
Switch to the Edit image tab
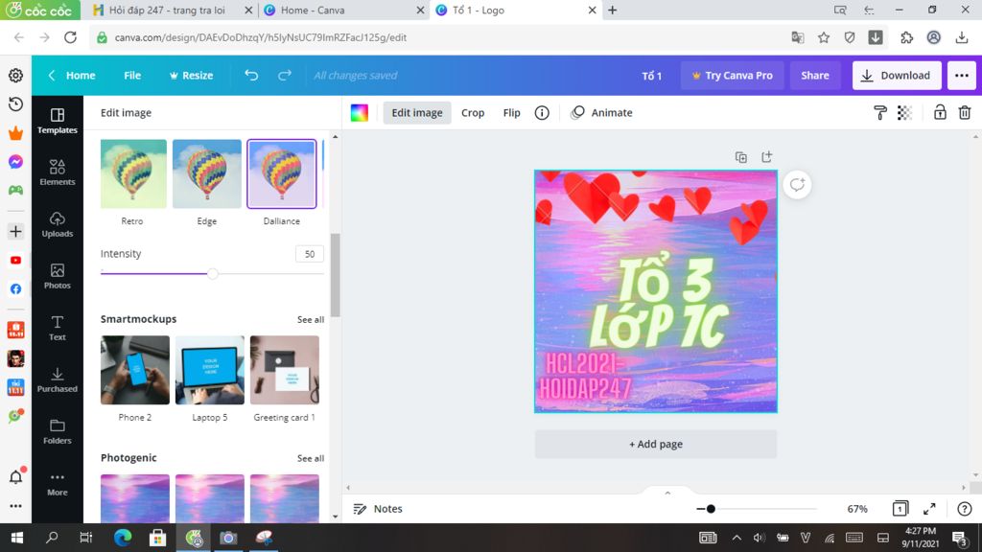point(416,112)
